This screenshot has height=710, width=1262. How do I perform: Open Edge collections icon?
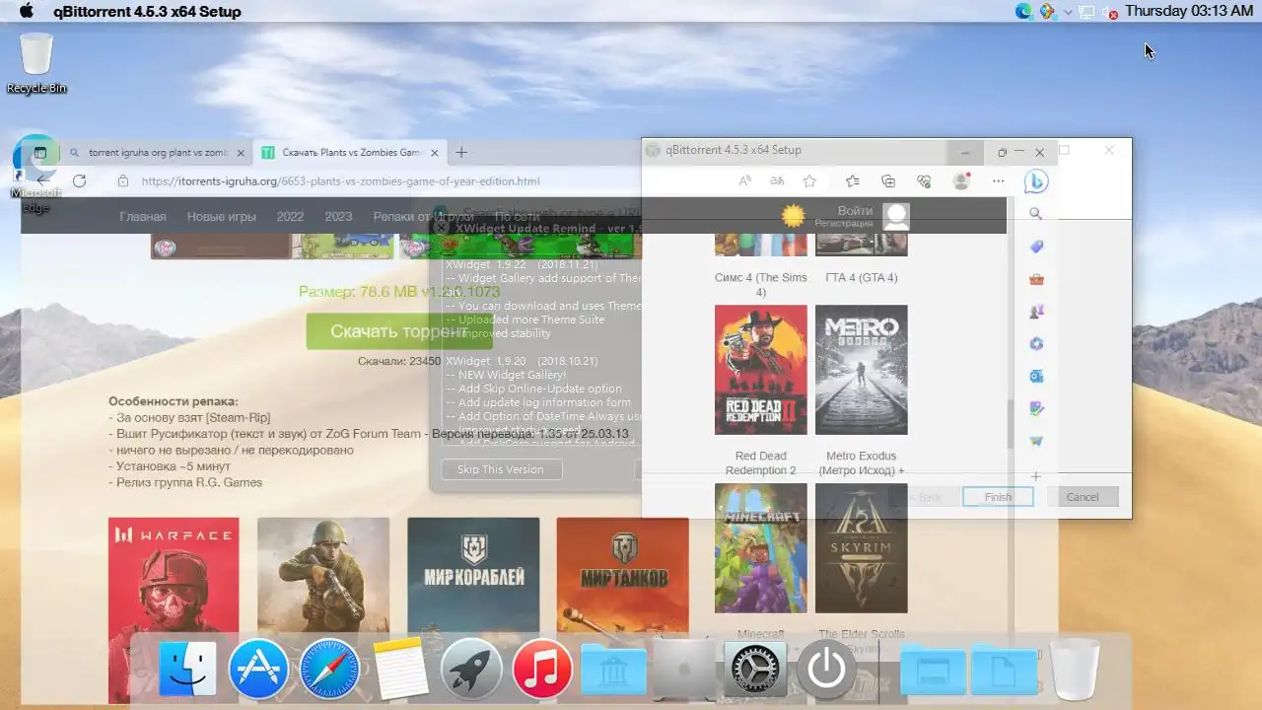(888, 181)
